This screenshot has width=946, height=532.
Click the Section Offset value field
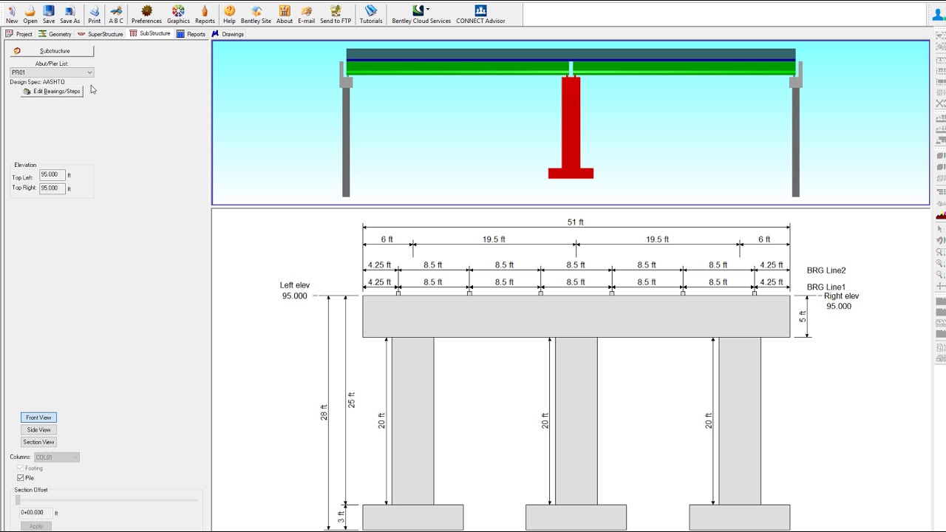[36, 513]
